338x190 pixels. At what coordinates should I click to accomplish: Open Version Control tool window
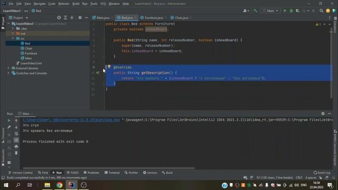click(x=21, y=173)
